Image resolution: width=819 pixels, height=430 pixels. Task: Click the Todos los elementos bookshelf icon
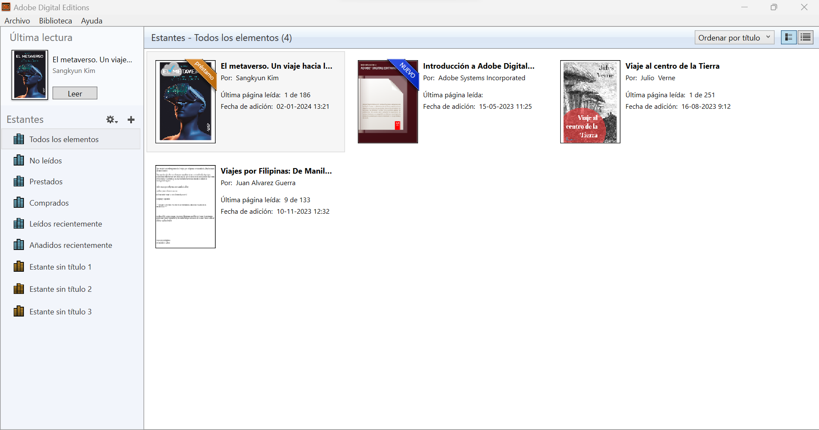[x=19, y=139]
